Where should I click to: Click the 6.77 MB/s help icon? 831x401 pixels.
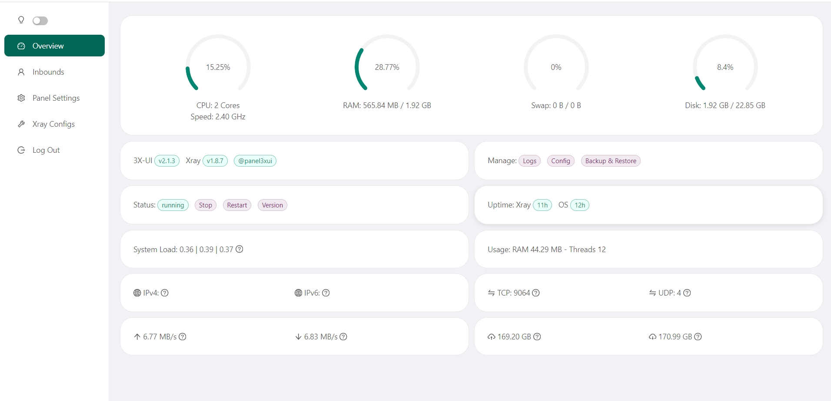[183, 337]
